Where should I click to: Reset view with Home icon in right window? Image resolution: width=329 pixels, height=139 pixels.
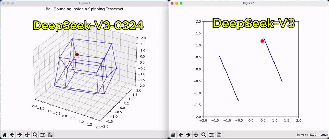(x=173, y=135)
